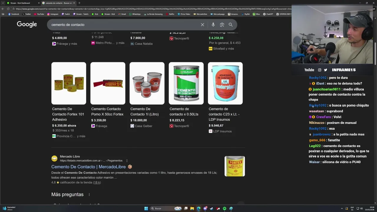Click Fortex thumbnail beside MercadoLibre result

click(235, 166)
